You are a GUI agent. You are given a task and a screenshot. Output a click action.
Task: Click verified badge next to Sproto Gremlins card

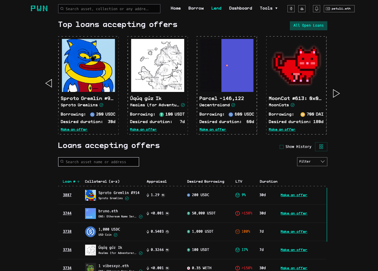click(101, 105)
